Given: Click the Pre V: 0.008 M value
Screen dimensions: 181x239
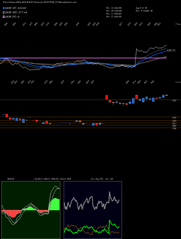Looking at the screenshot, I should coord(144,11).
